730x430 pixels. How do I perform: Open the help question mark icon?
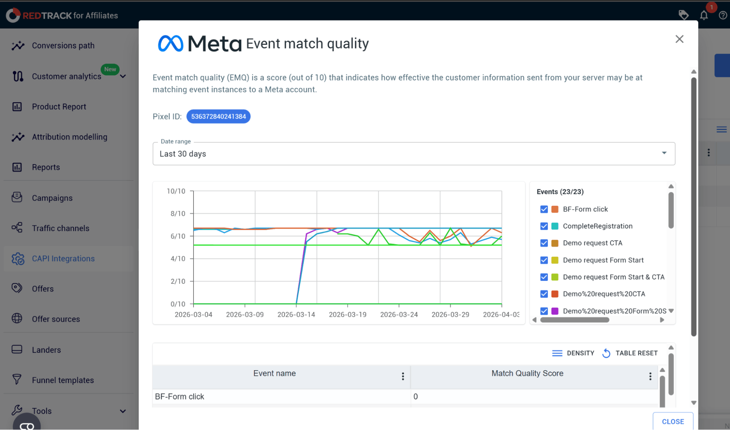coord(723,15)
